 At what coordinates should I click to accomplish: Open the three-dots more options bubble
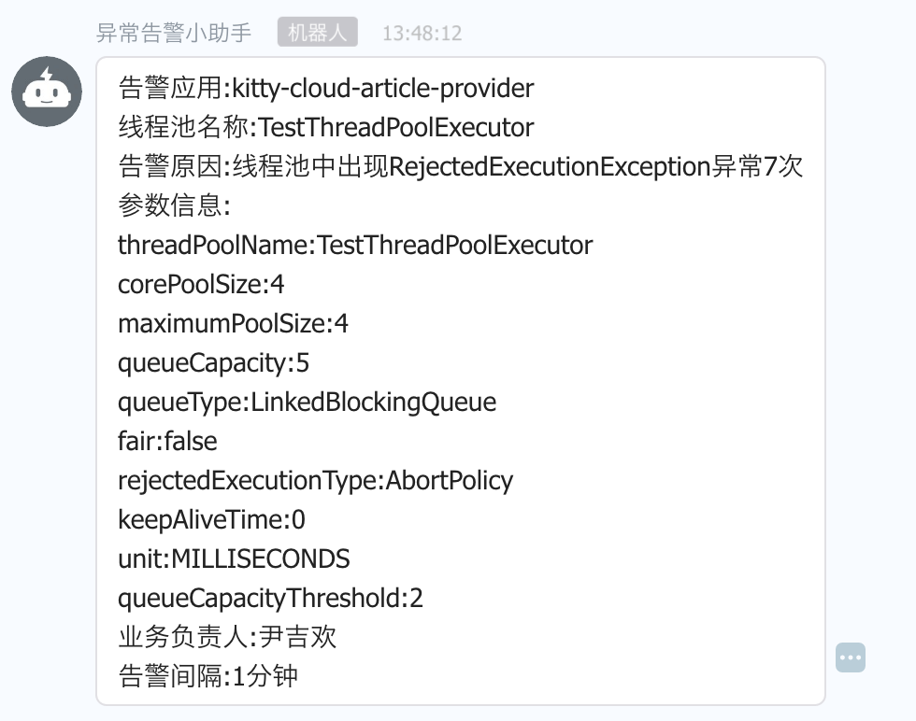tap(851, 657)
